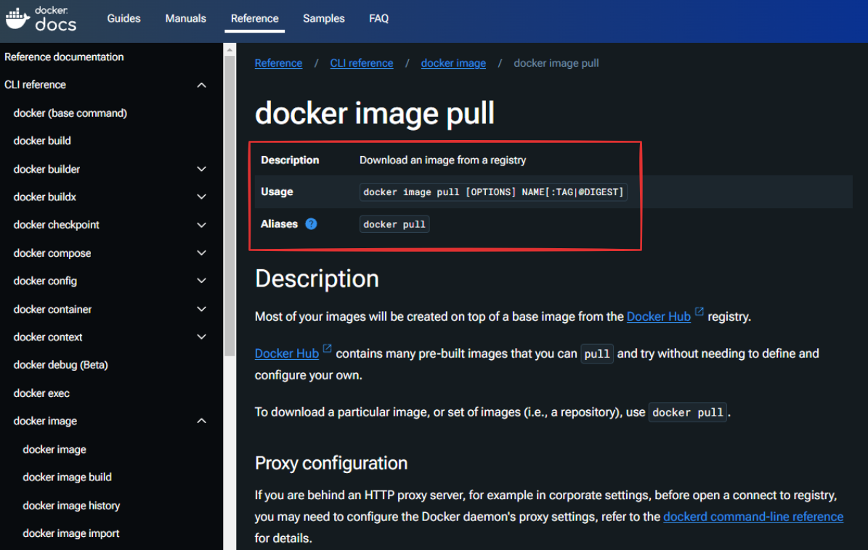Click the sidebar scrollbar up arrow
This screenshot has height=550, width=868.
(230, 50)
